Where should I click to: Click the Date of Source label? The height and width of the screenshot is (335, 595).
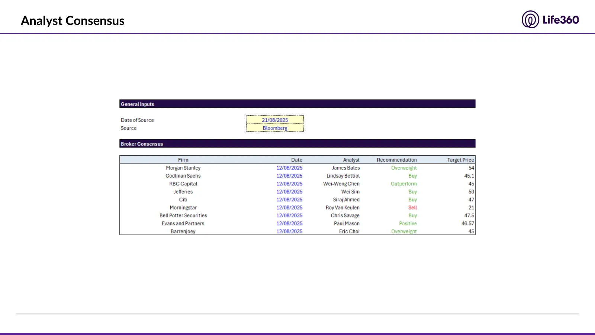[137, 120]
